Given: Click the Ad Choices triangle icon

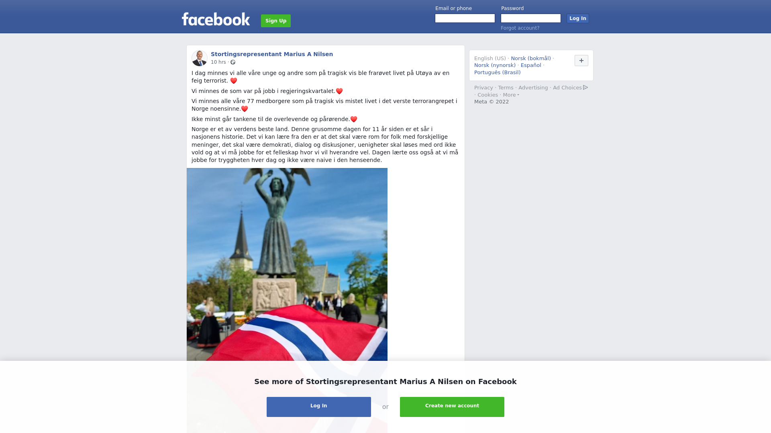Looking at the screenshot, I should [x=585, y=87].
